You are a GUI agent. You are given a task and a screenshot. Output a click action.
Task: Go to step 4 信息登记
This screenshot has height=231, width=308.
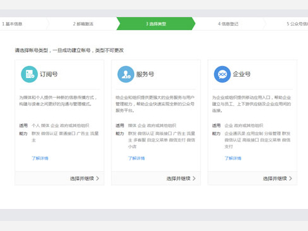click(x=228, y=24)
